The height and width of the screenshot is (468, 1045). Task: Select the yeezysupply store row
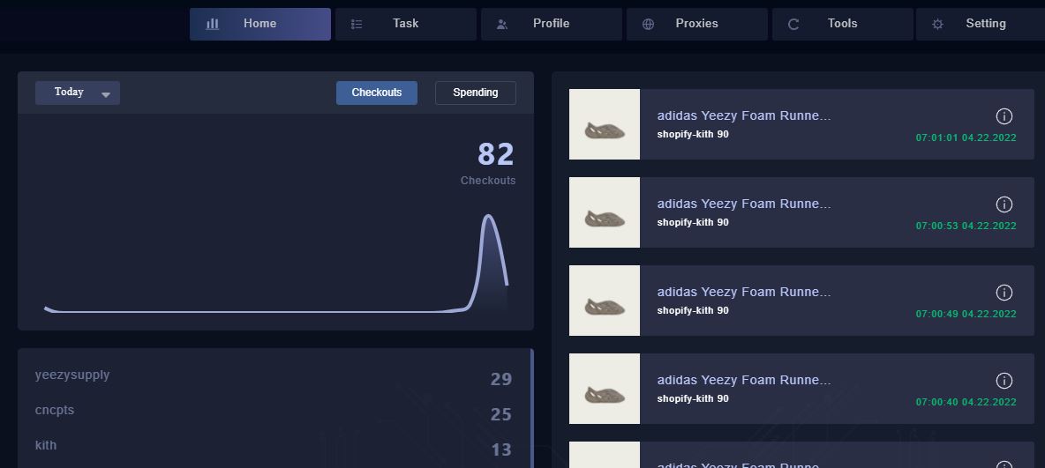point(274,376)
